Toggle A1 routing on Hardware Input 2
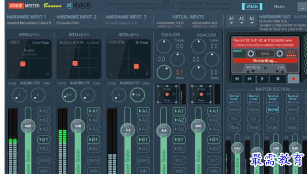Viewport: 307px width, 174px height. (x=94, y=111)
